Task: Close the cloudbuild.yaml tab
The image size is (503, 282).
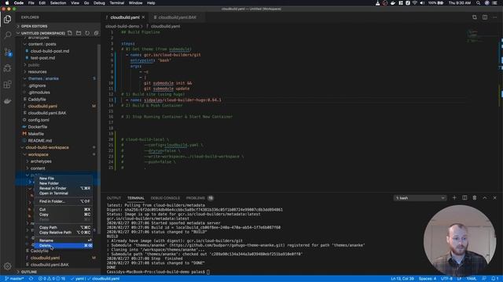Action: pos(143,17)
